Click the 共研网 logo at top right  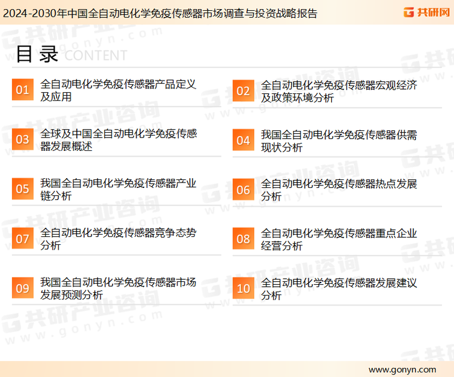427,12
